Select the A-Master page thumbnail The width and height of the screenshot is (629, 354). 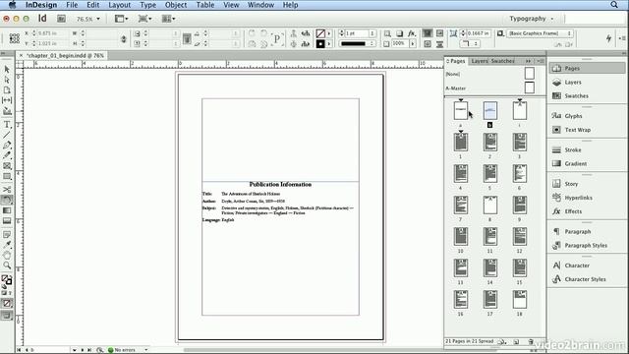coord(530,88)
